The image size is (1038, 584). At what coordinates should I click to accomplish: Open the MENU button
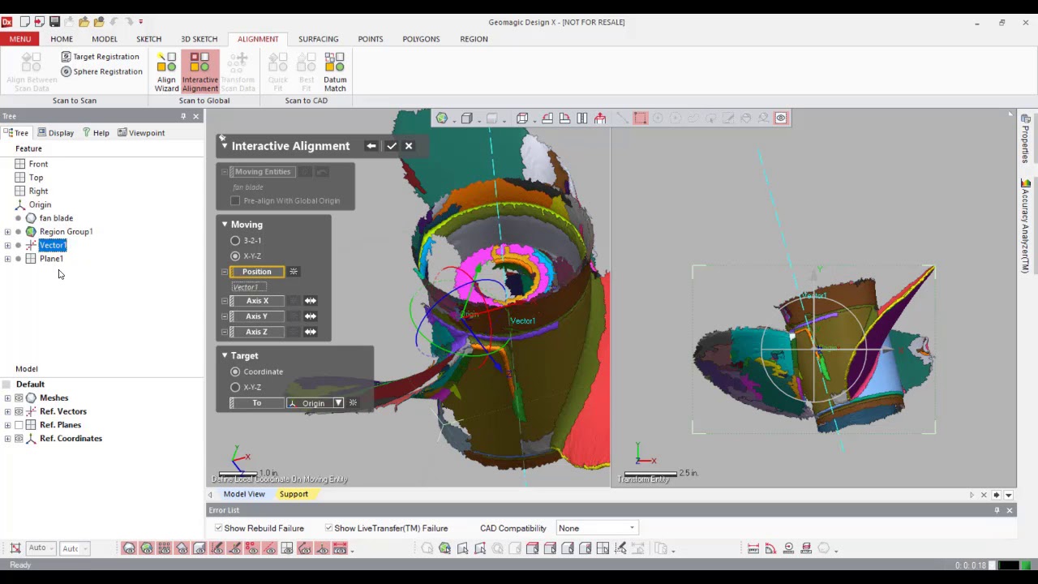tap(20, 39)
